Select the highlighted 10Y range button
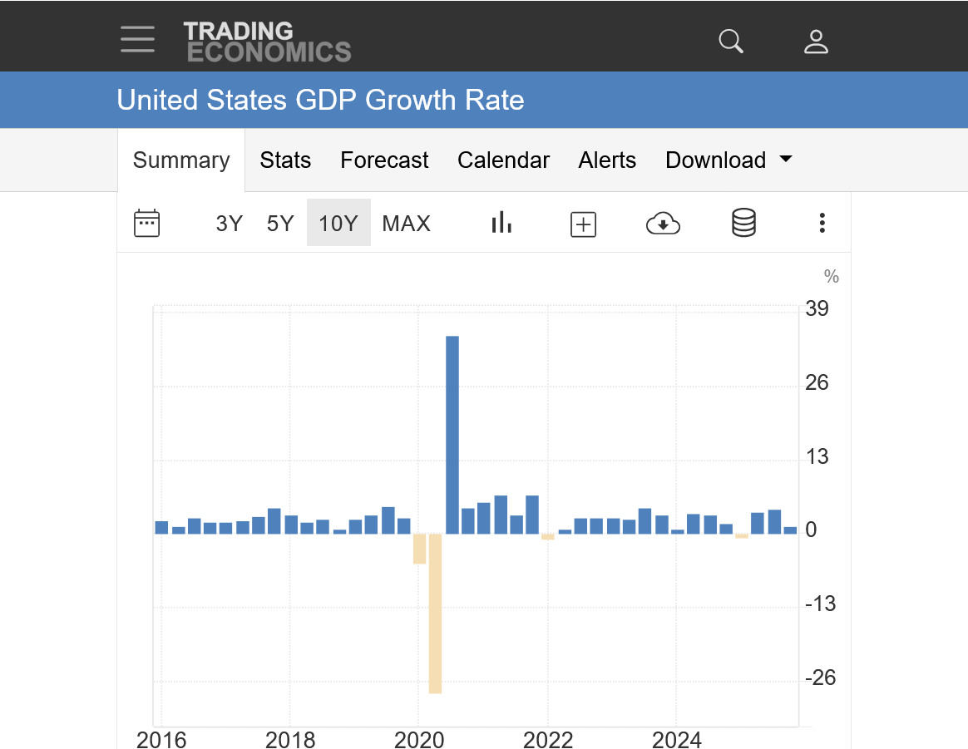 [338, 224]
